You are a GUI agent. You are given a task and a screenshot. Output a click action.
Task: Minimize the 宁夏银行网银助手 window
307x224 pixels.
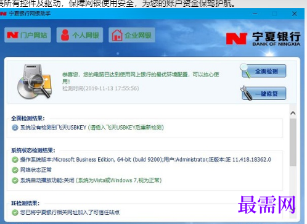pyautogui.click(x=255, y=14)
